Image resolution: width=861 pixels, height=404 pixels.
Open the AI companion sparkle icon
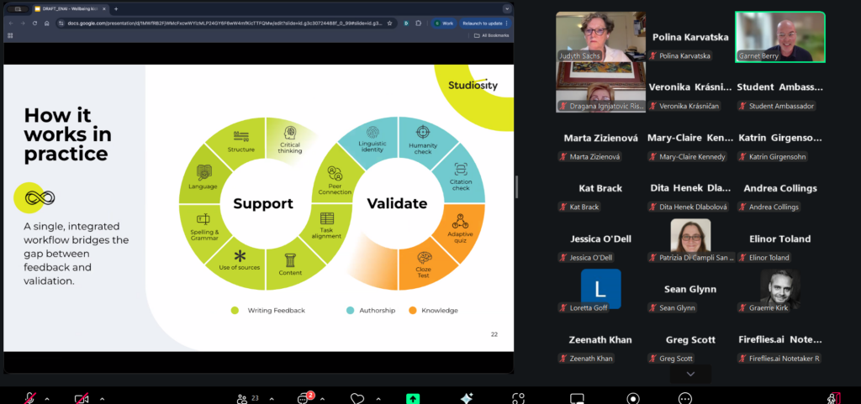point(467,398)
